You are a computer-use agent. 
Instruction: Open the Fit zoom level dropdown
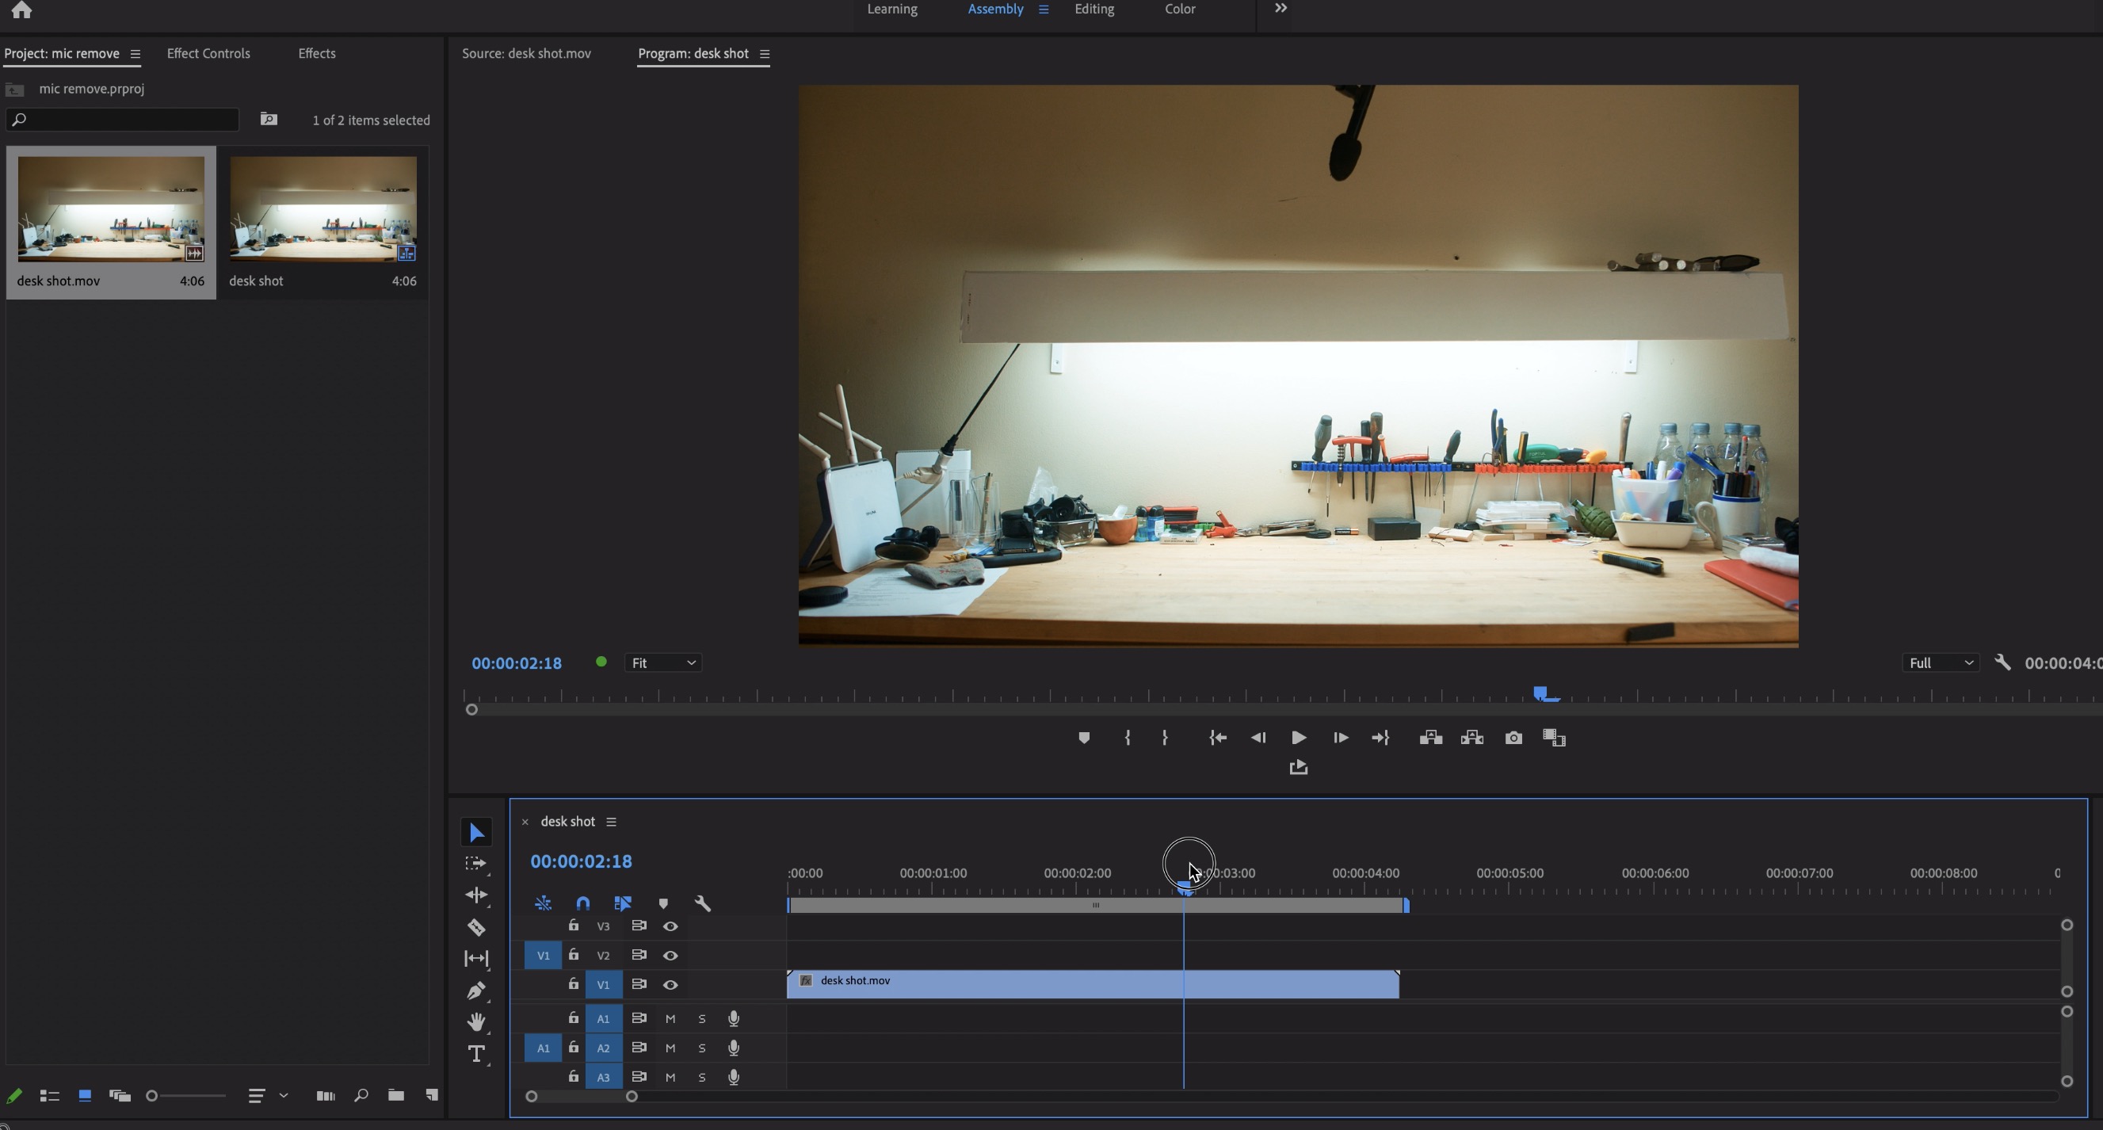click(663, 662)
